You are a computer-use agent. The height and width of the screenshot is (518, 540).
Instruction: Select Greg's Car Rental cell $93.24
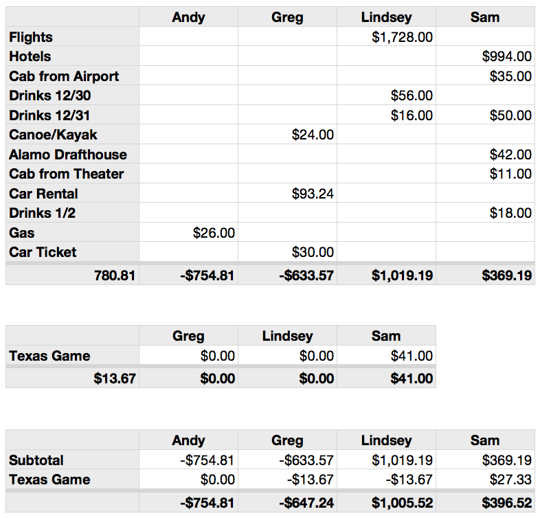(x=287, y=193)
